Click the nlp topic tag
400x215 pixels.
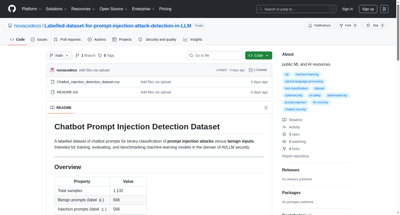287,74
